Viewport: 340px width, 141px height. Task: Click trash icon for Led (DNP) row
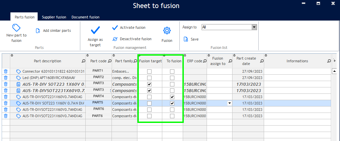click(6, 78)
